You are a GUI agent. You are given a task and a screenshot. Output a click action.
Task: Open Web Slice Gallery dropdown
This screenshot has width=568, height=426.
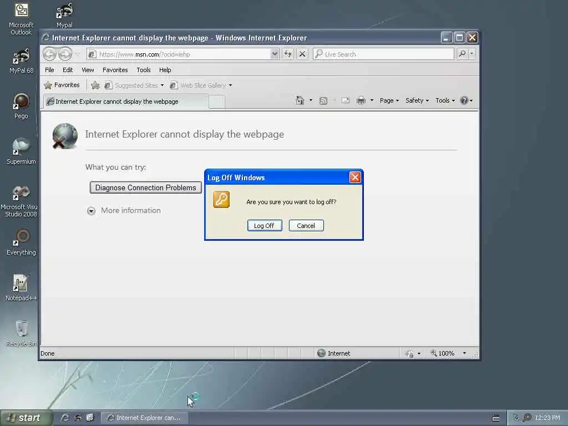(201, 85)
